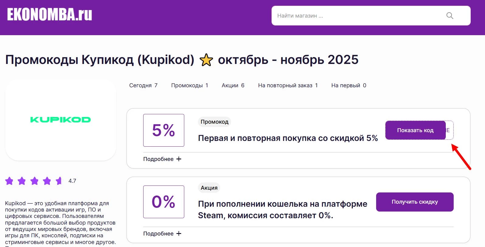Select the На первый 0 tab
Screen dimensions: 485x247
point(349,85)
